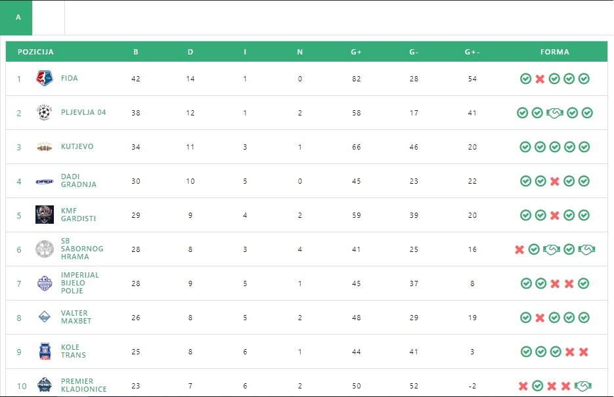Click the SB Sabornog Hrama round emblem
Screen dimensions: 614x397
pyautogui.click(x=44, y=249)
